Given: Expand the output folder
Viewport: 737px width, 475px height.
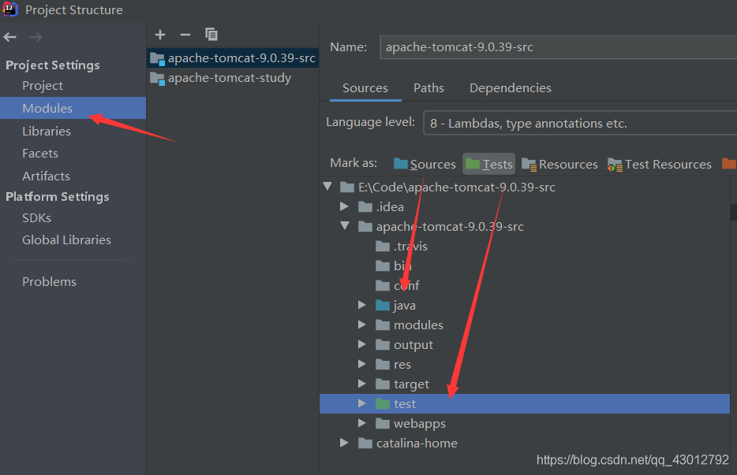Looking at the screenshot, I should pyautogui.click(x=362, y=344).
